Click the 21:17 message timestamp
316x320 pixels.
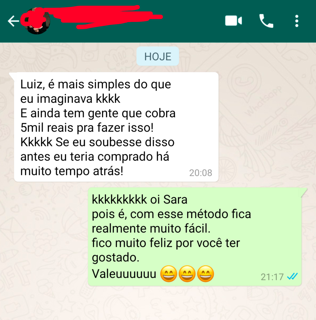pos(272,277)
